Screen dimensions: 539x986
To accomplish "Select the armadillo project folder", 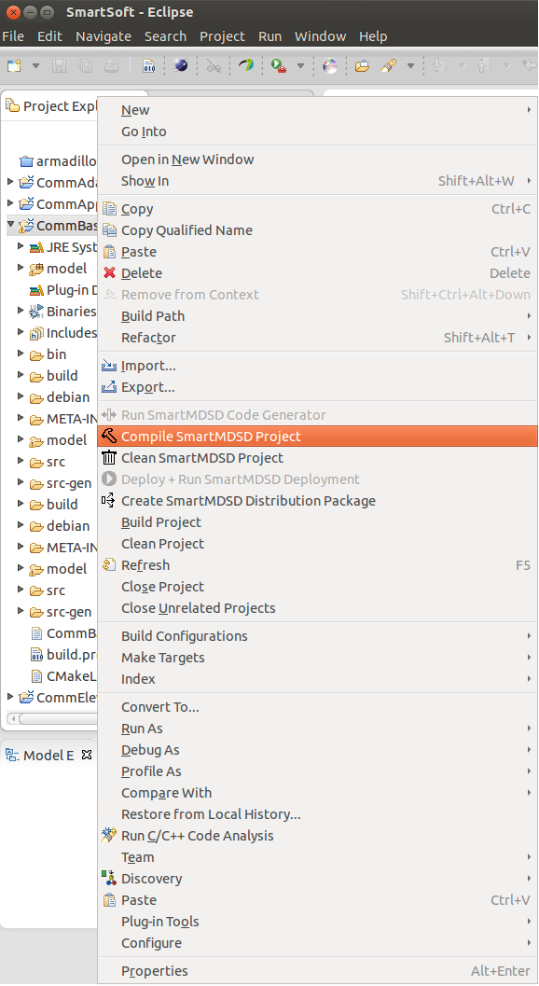I will point(58,161).
